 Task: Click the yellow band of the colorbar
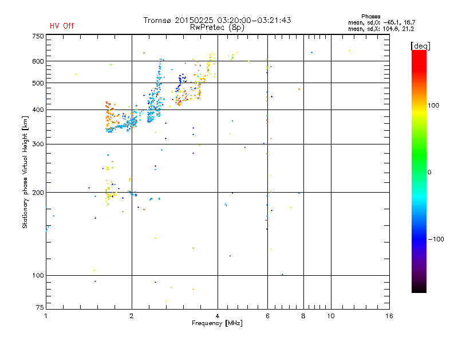(x=419, y=112)
